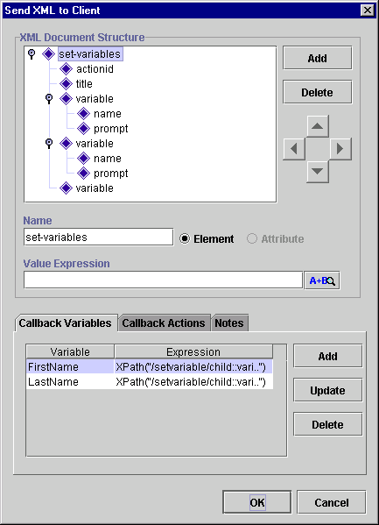Open the Notes tab
Viewport: 379px width, 525px height.
point(229,323)
